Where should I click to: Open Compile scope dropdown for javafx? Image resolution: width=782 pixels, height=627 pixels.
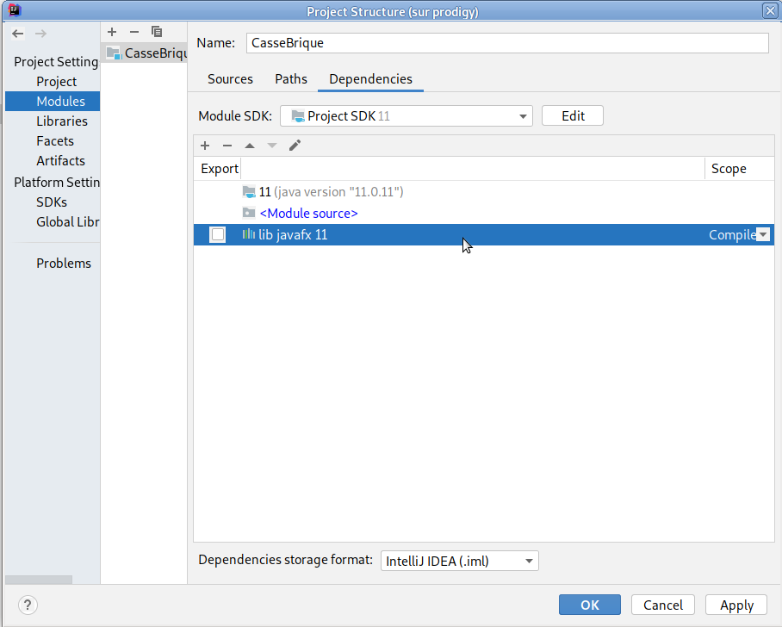click(762, 235)
